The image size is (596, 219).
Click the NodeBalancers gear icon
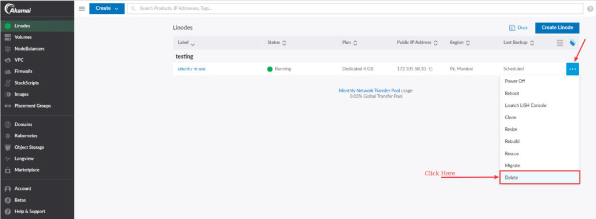point(8,49)
